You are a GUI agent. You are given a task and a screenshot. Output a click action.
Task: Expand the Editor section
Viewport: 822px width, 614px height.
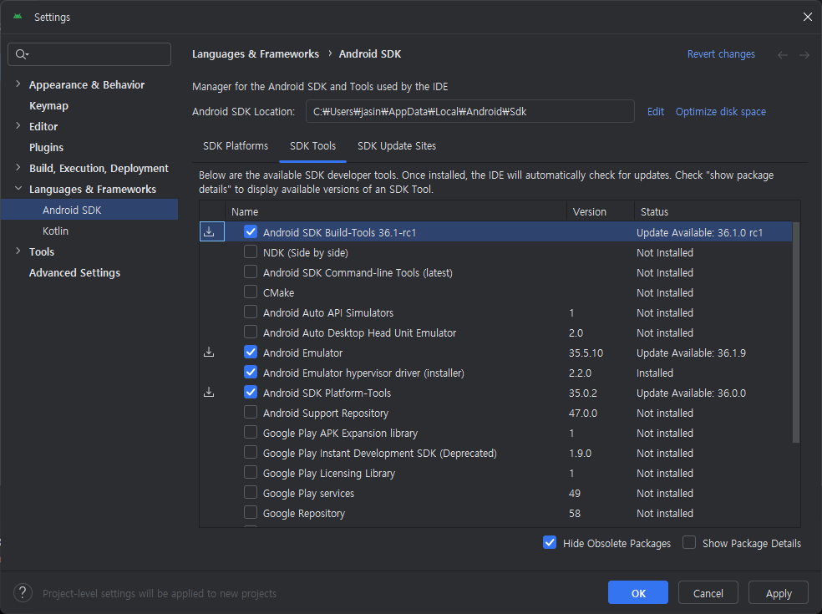pyautogui.click(x=18, y=126)
